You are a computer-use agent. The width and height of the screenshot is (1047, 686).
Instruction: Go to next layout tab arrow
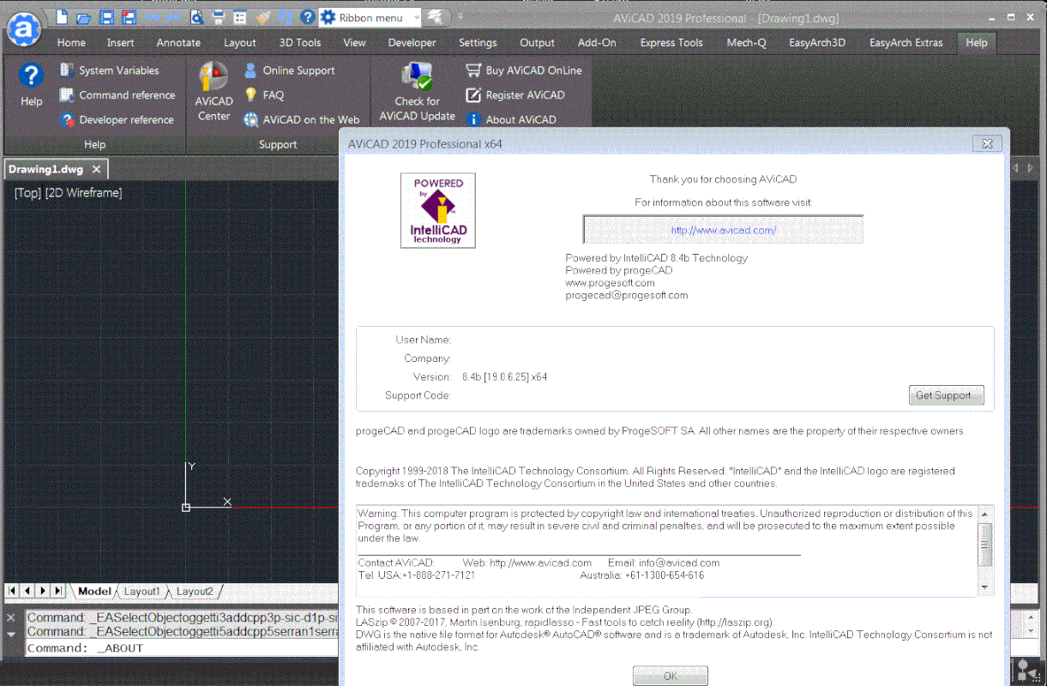tap(42, 591)
